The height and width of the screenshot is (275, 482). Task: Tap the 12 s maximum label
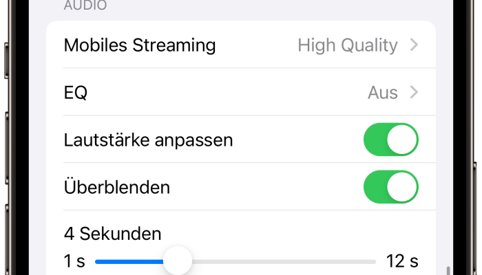tap(402, 261)
